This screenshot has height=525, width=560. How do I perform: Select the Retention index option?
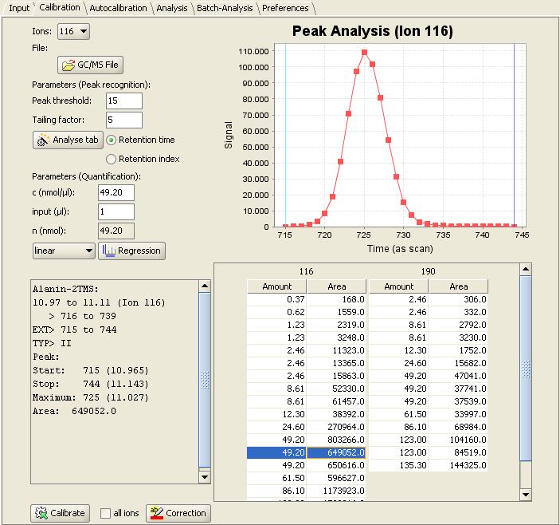(111, 159)
